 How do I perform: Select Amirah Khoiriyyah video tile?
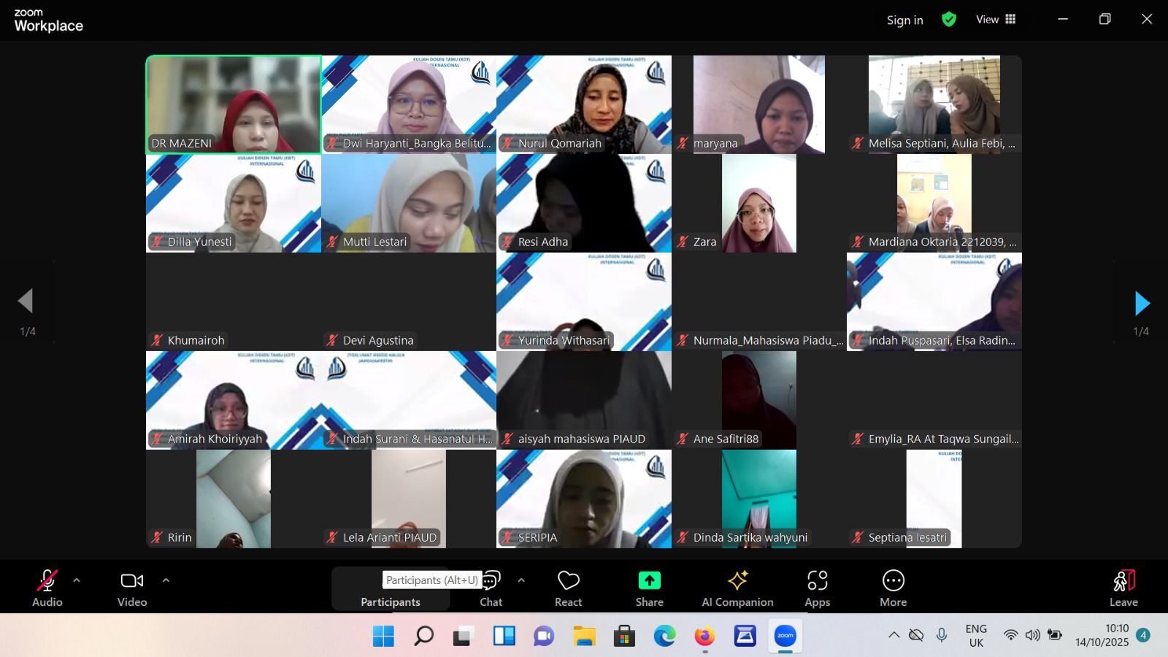point(234,400)
